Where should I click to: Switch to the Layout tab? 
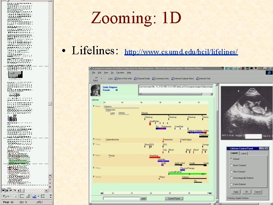coord(234,153)
